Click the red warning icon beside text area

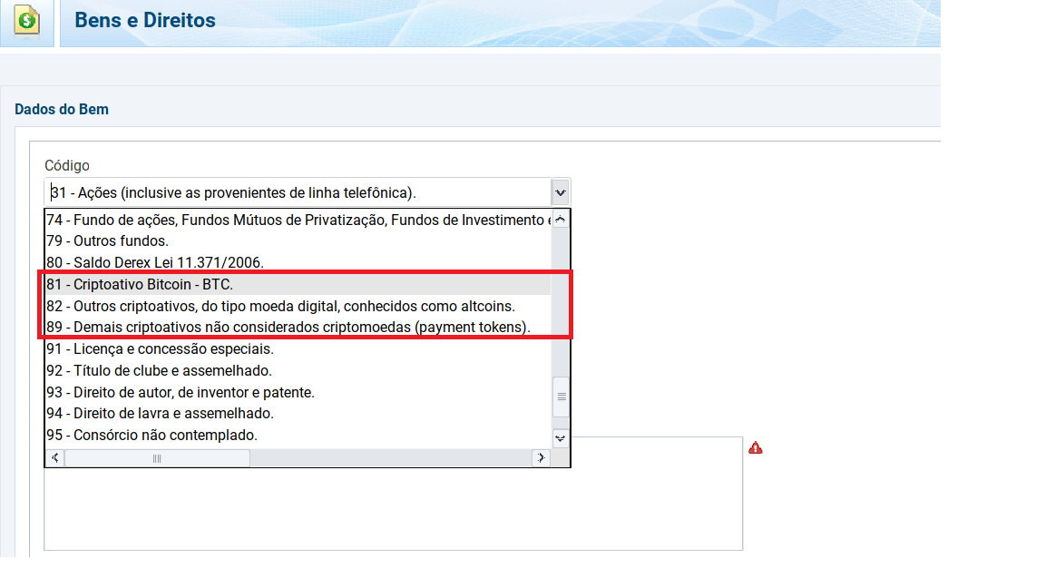(755, 447)
